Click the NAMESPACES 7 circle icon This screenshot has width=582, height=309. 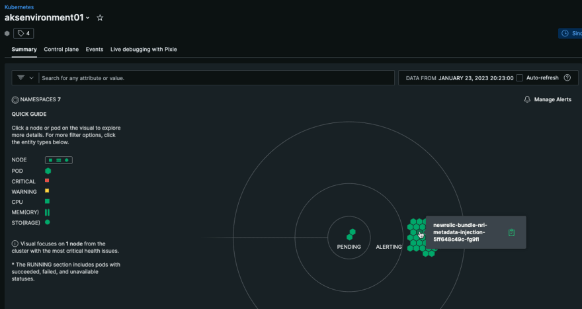tap(15, 100)
